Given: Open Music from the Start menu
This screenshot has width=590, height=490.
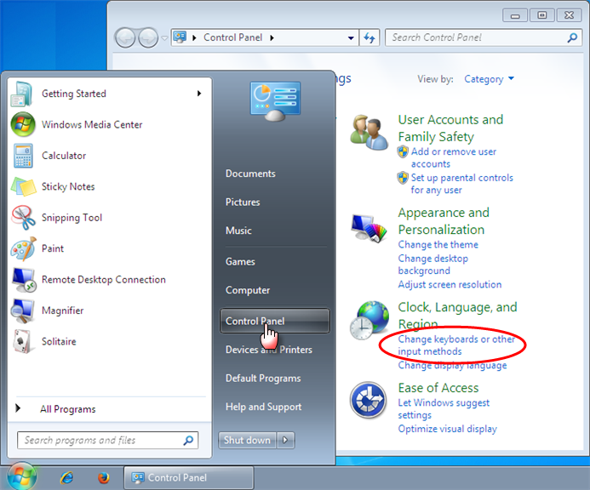Looking at the screenshot, I should (x=238, y=231).
